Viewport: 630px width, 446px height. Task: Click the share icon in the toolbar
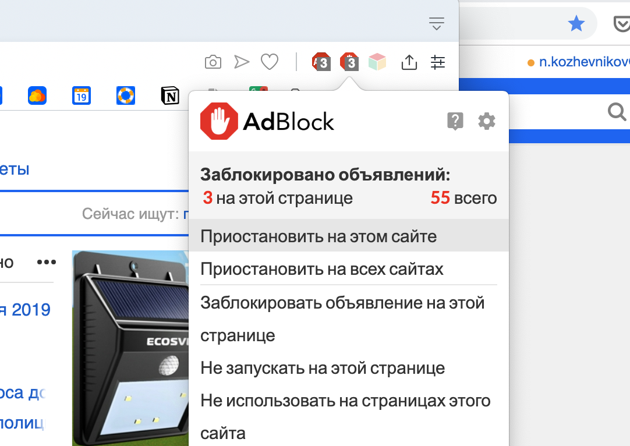point(409,62)
